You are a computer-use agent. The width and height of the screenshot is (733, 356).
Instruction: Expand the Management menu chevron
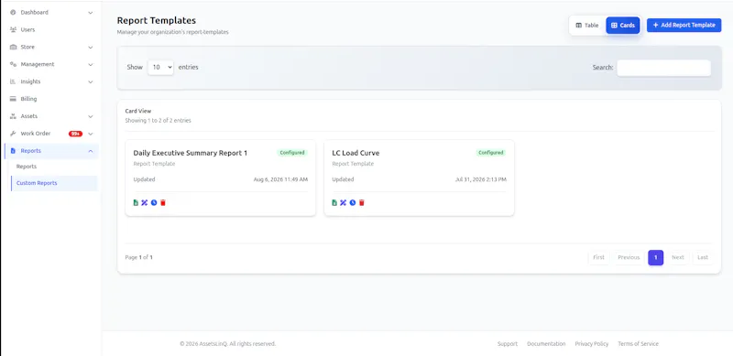[90, 64]
